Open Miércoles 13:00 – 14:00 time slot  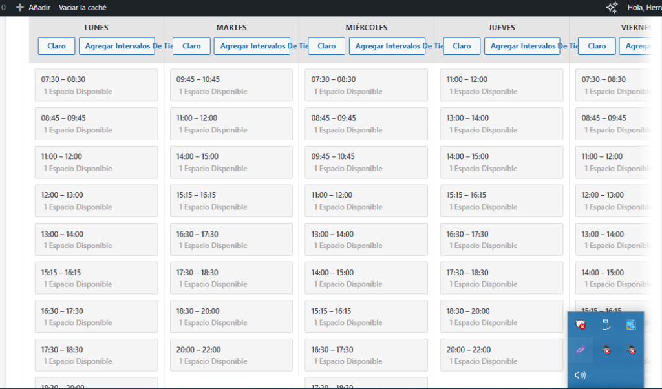[x=366, y=239]
